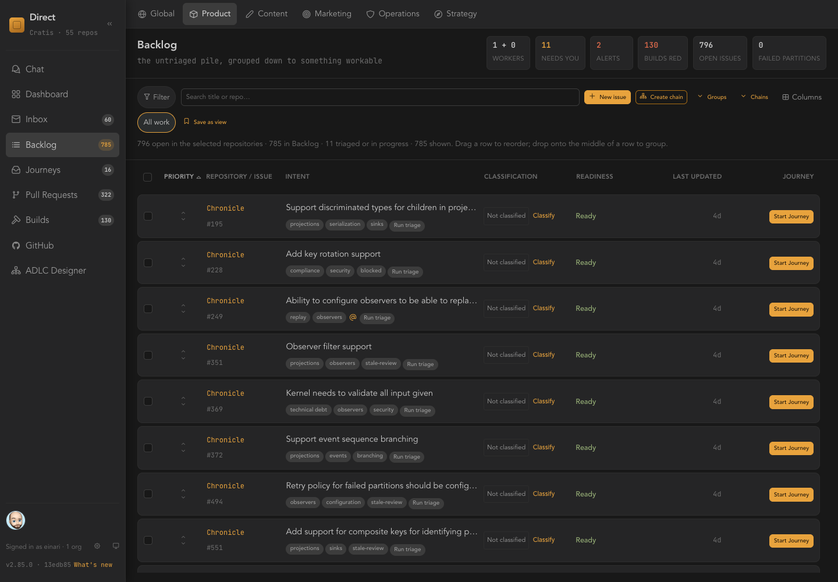Toggle the select-all checkbox in table header
Viewport: 838px width, 582px height.
coord(148,177)
